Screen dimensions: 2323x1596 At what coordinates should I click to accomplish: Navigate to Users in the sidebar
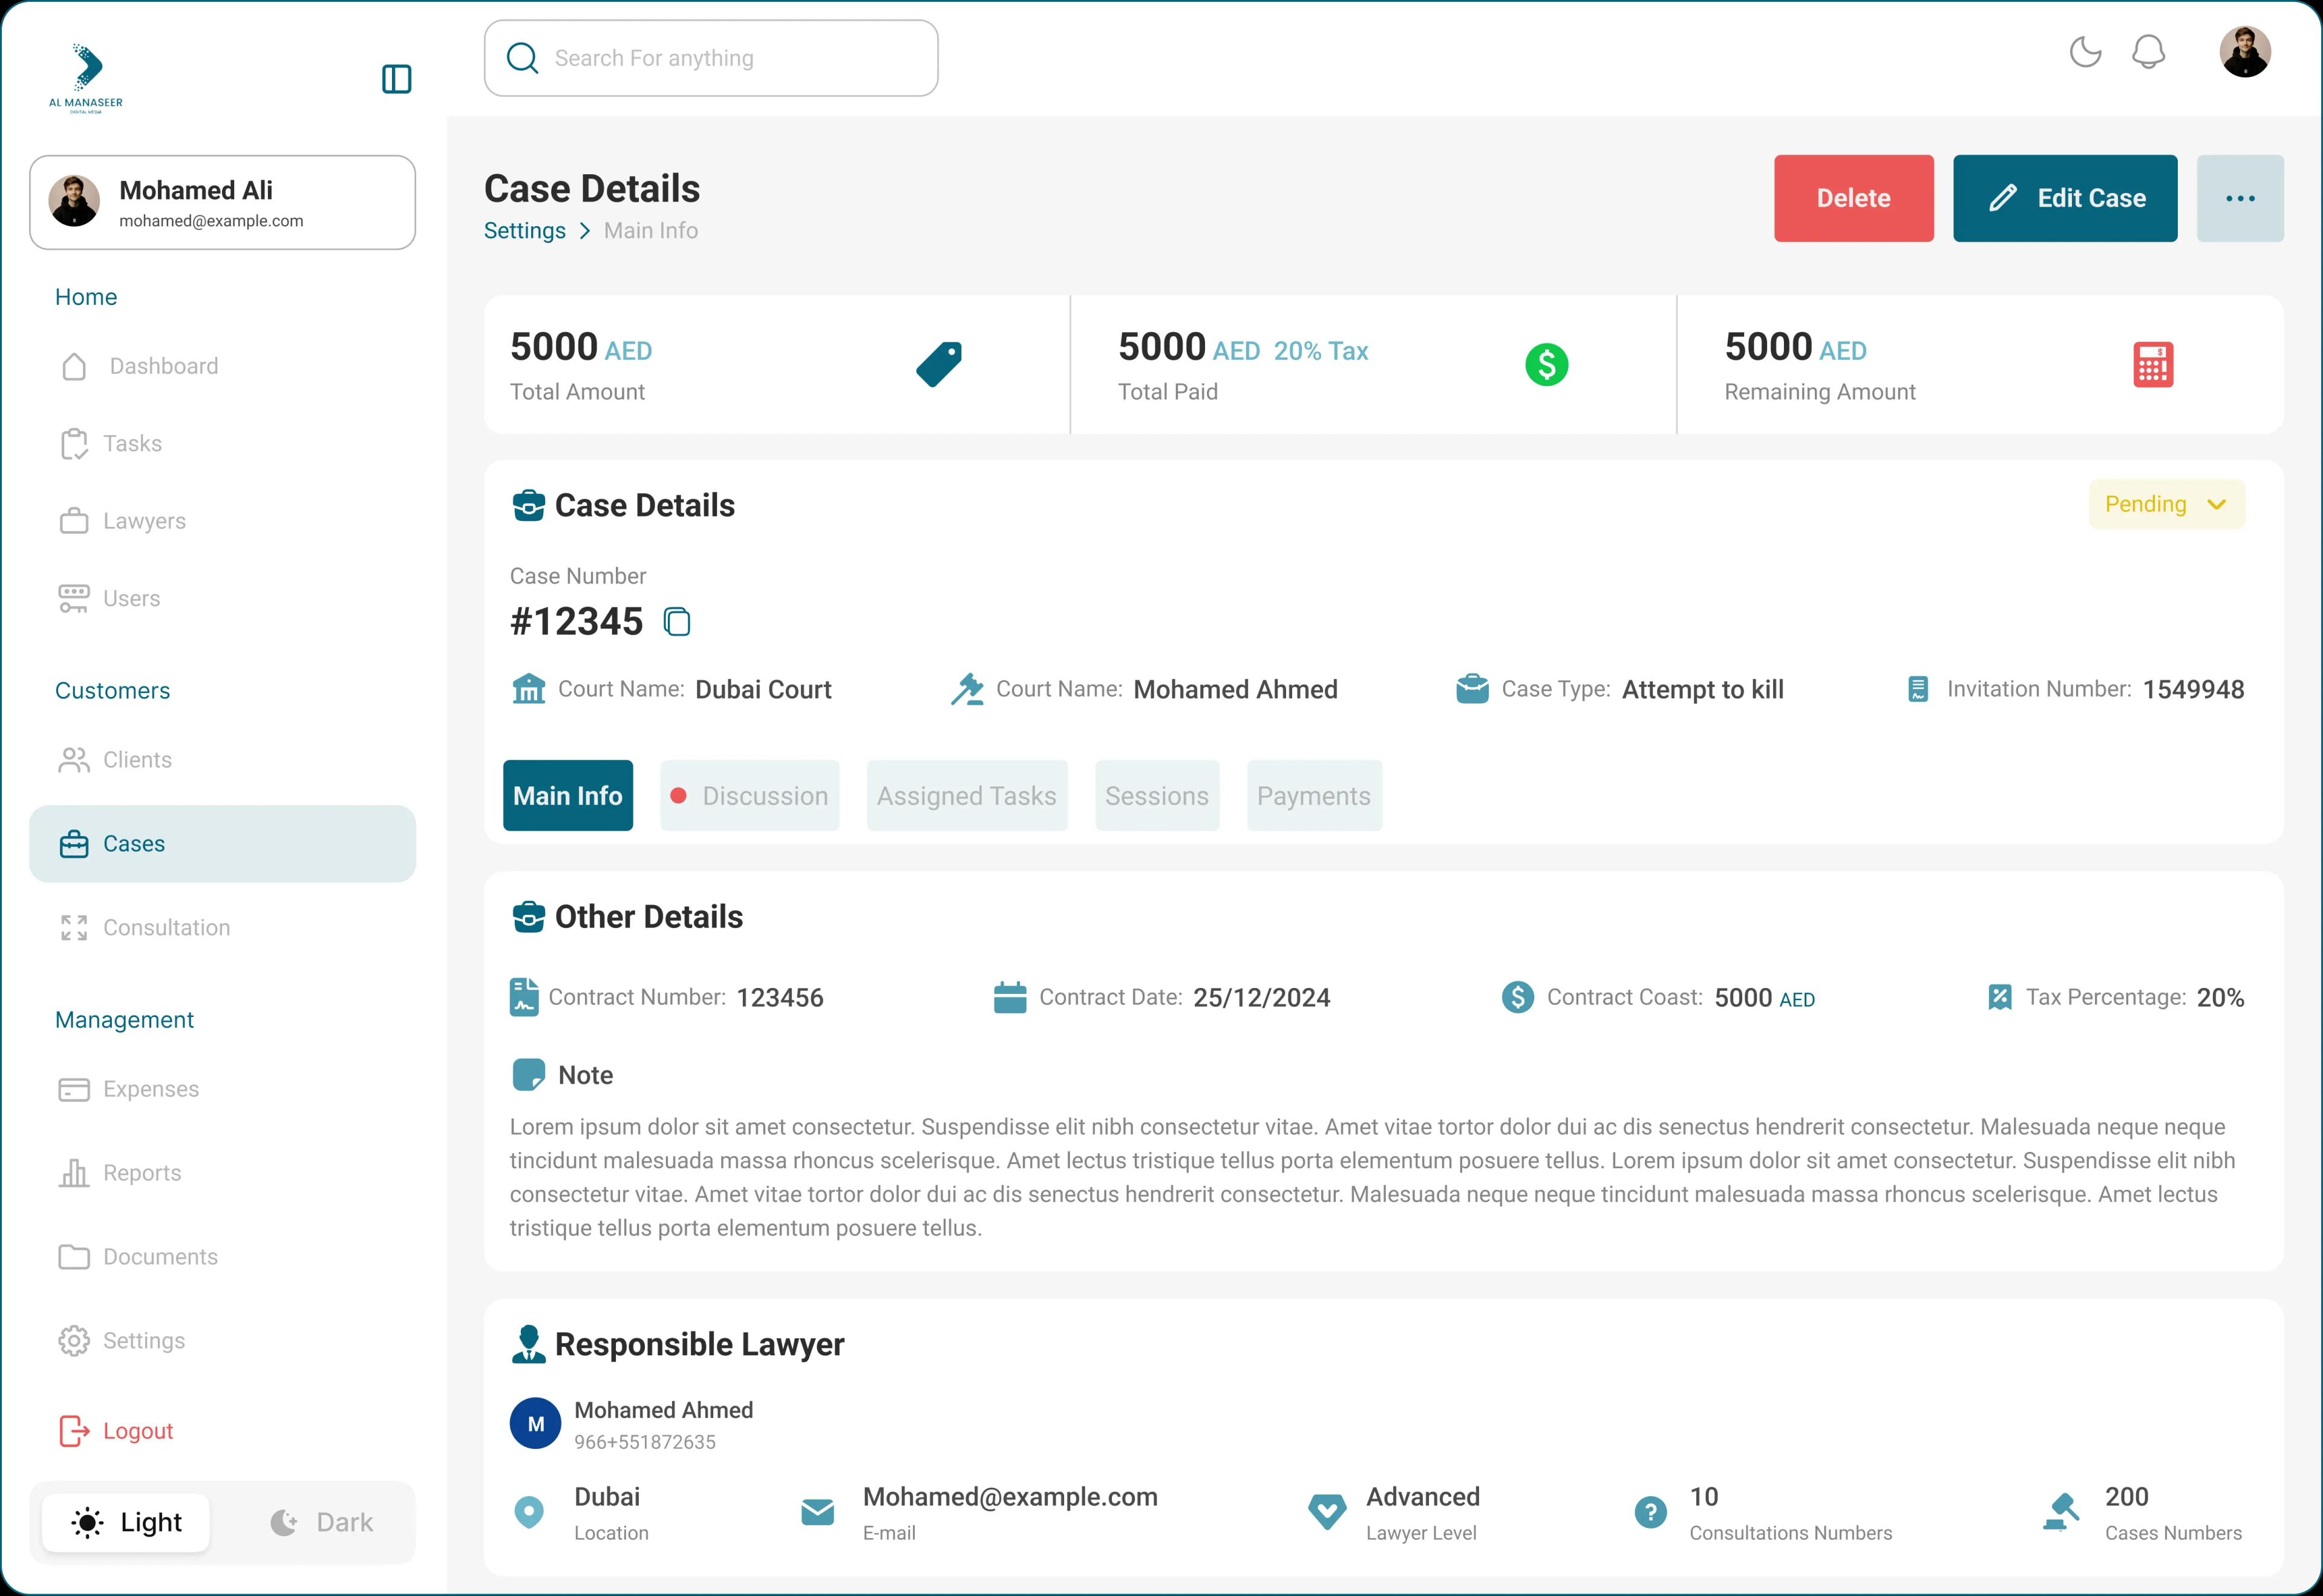point(222,598)
